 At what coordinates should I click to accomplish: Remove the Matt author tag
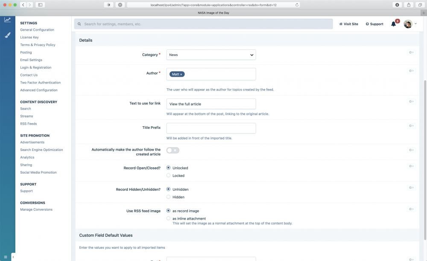click(x=181, y=74)
